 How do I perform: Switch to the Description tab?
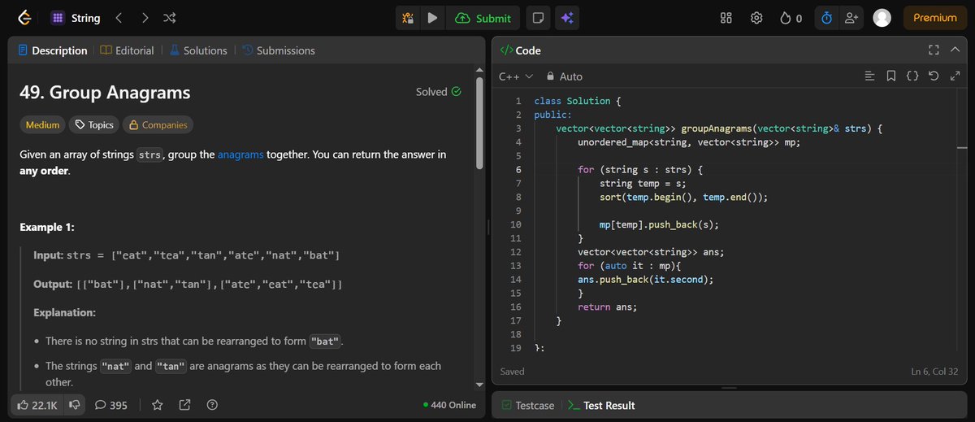[x=52, y=50]
